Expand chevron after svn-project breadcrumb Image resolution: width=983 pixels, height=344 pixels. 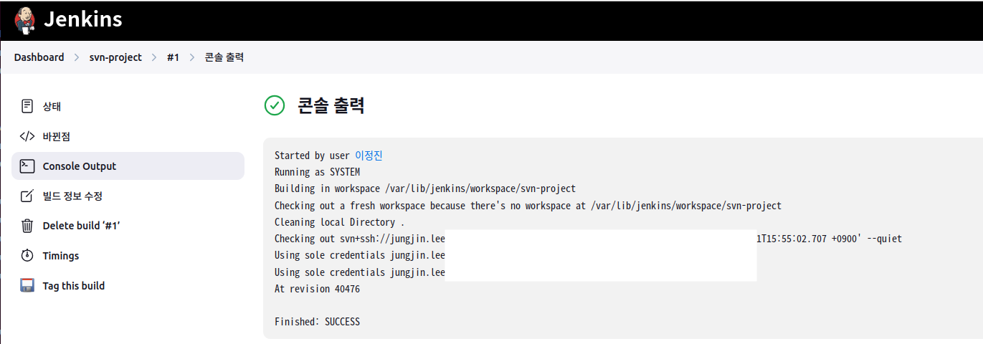pyautogui.click(x=154, y=57)
